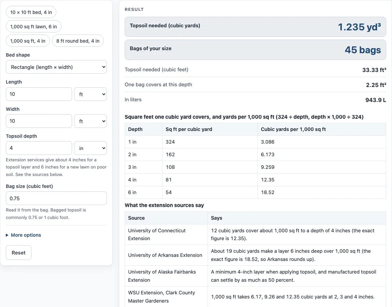Open the Width unit dropdown

click(x=90, y=121)
